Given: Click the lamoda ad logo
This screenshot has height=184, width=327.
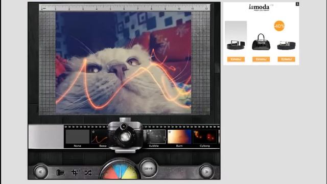Looking at the screenshot, I should pyautogui.click(x=259, y=7).
